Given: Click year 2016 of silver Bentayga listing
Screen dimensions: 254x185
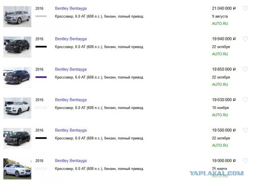Looking at the screenshot, I should tap(39, 8).
